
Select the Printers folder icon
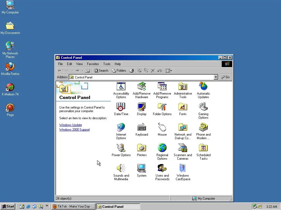[142, 150]
